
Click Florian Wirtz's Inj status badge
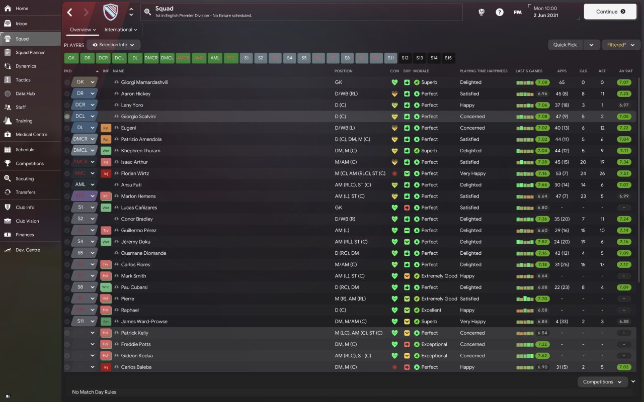106,173
